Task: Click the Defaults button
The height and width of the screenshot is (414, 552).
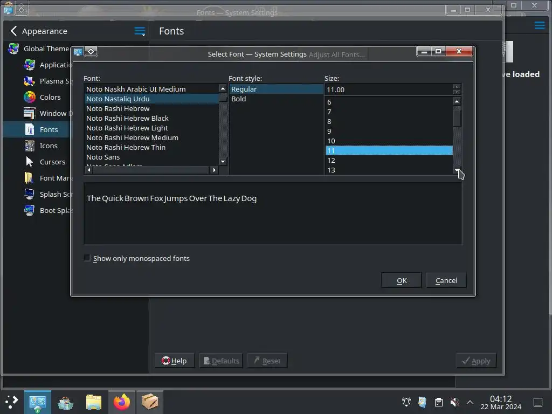Action: (221, 361)
